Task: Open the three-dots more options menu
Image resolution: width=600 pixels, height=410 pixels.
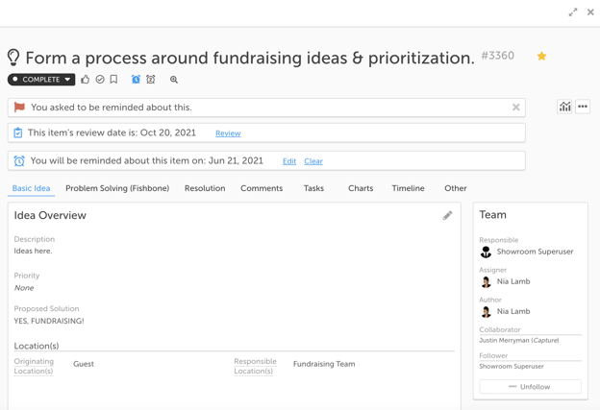Action: [x=583, y=107]
